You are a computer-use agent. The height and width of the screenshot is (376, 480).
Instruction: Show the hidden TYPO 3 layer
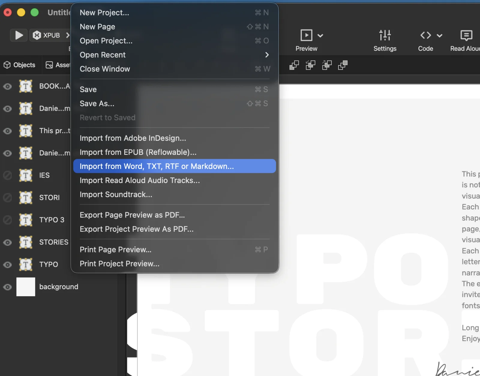7,220
